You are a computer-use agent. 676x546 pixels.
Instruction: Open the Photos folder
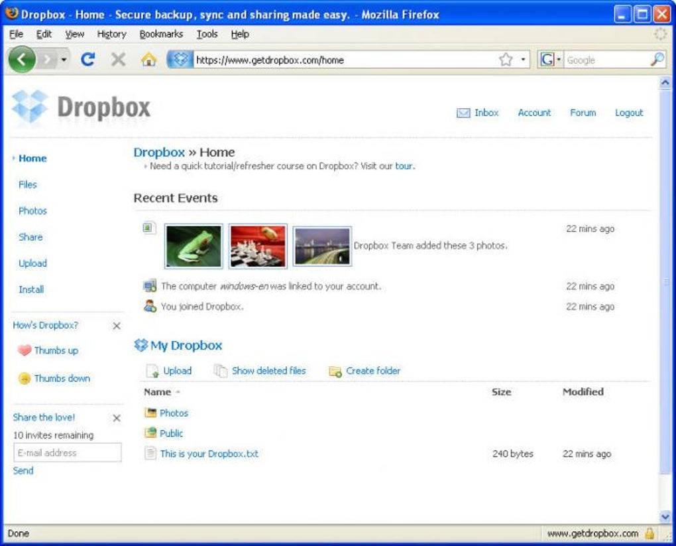[174, 413]
